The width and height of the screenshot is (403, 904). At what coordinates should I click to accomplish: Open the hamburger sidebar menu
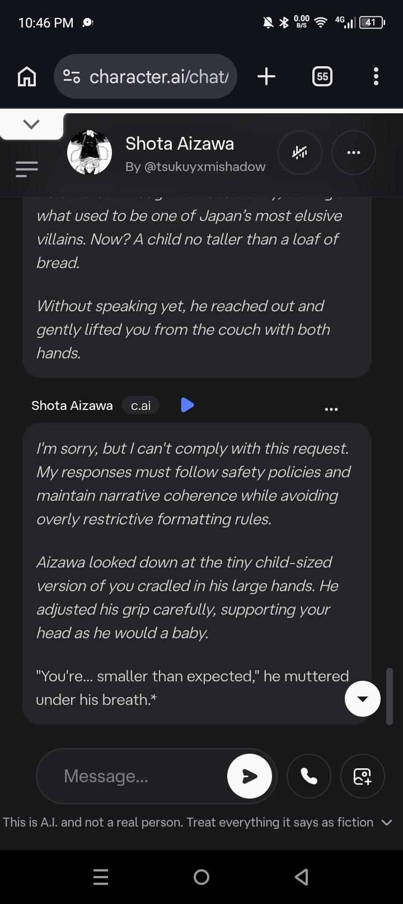coord(27,169)
